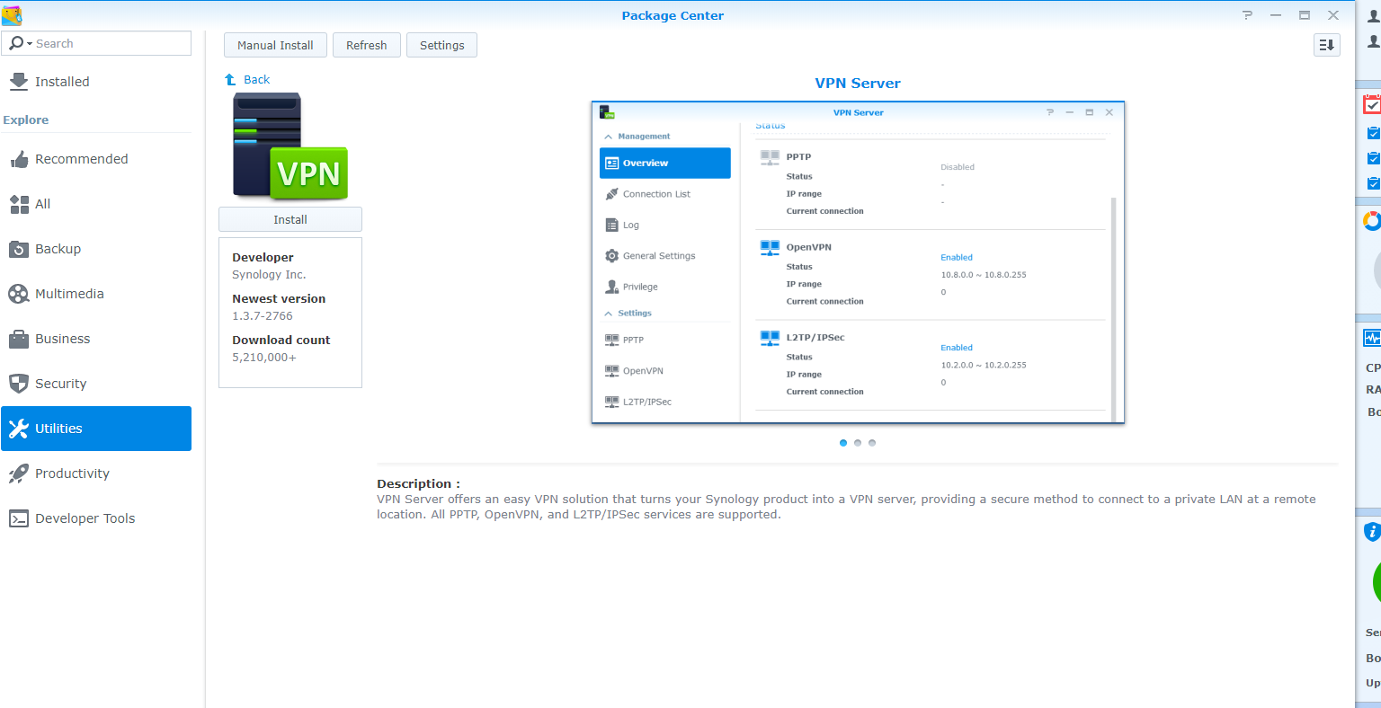This screenshot has width=1381, height=708.
Task: Minimize the Package Center window
Action: (x=1276, y=15)
